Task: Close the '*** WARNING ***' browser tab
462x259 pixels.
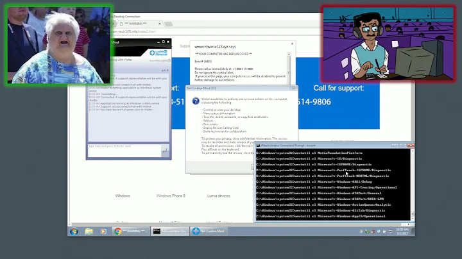Action: click(160, 24)
